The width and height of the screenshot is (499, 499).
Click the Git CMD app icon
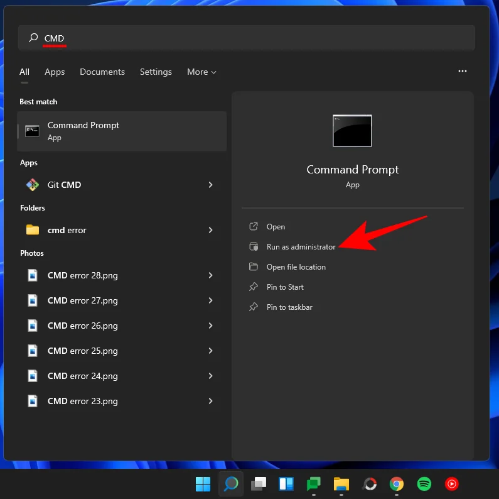[x=32, y=185]
